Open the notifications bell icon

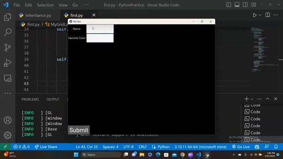coord(276,147)
